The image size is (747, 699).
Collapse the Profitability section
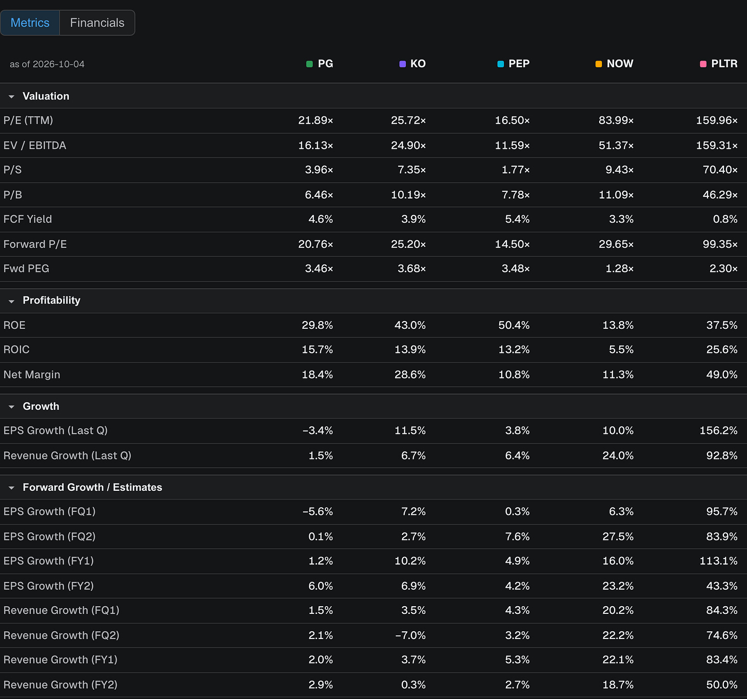pos(11,301)
